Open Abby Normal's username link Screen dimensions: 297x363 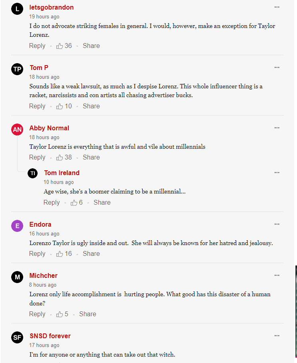click(49, 128)
